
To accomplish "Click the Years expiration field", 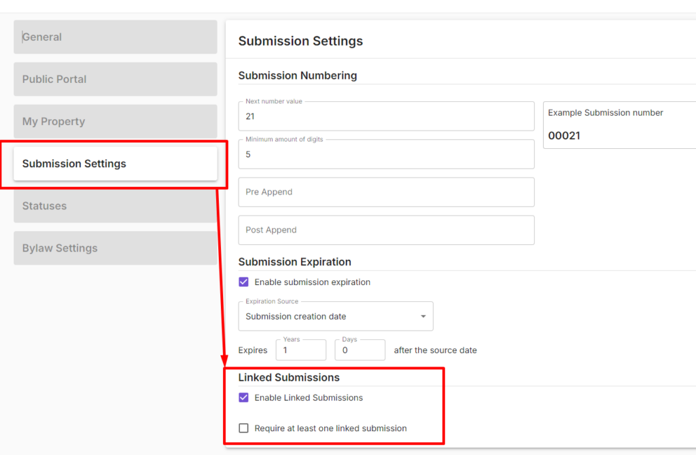I will tap(300, 351).
